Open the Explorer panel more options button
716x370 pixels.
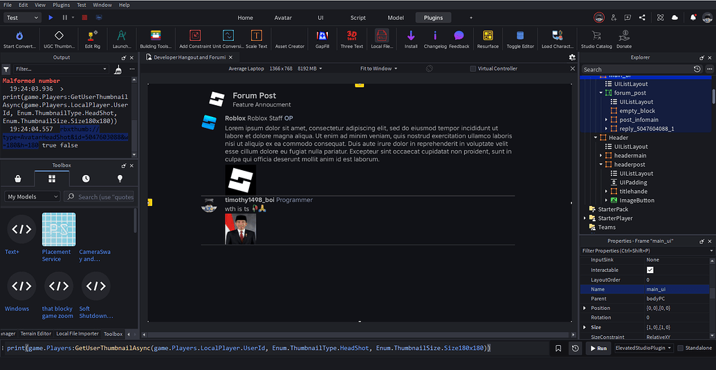[709, 69]
